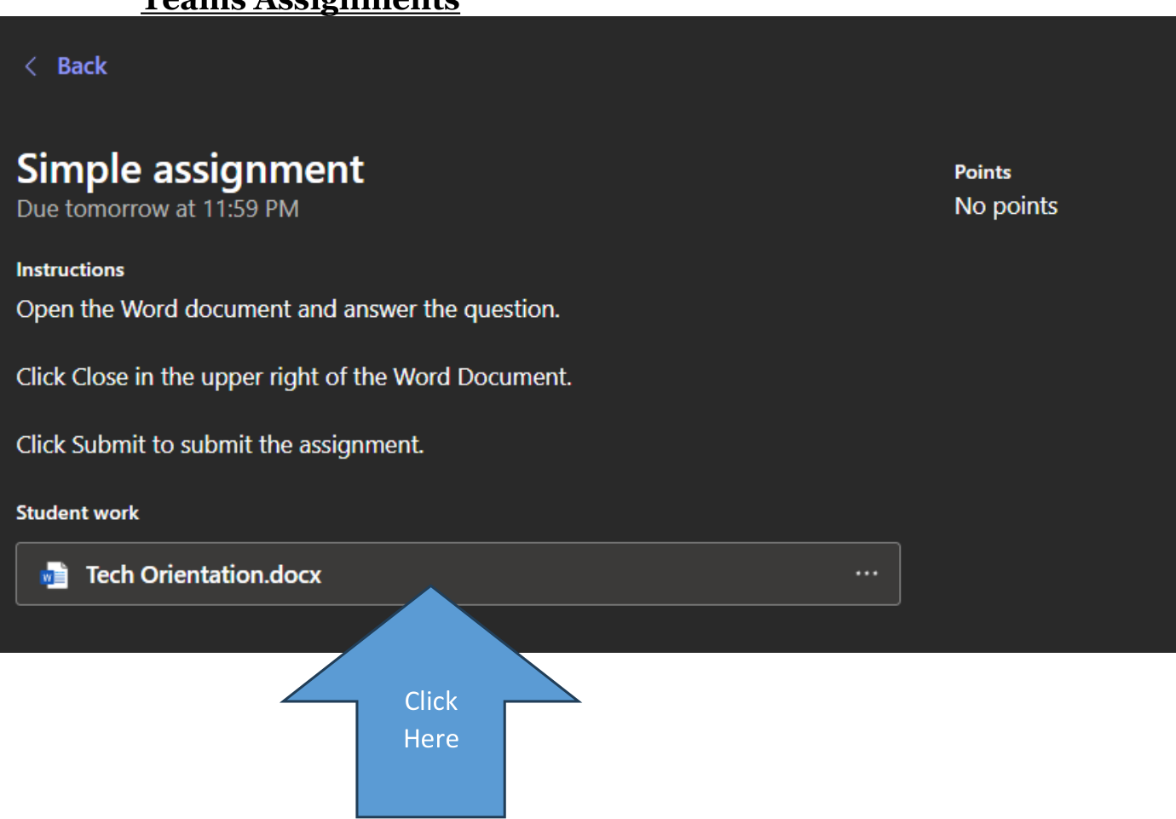Select the "Simple assignment" title text
This screenshot has width=1176, height=819.
[x=190, y=169]
